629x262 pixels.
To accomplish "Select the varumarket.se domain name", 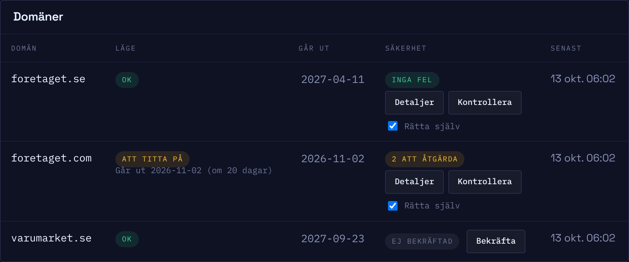I will [51, 238].
